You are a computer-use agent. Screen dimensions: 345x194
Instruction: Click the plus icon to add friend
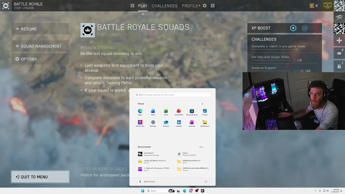click(x=339, y=41)
